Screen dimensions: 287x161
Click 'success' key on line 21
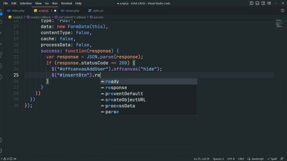pyautogui.click(x=50, y=51)
